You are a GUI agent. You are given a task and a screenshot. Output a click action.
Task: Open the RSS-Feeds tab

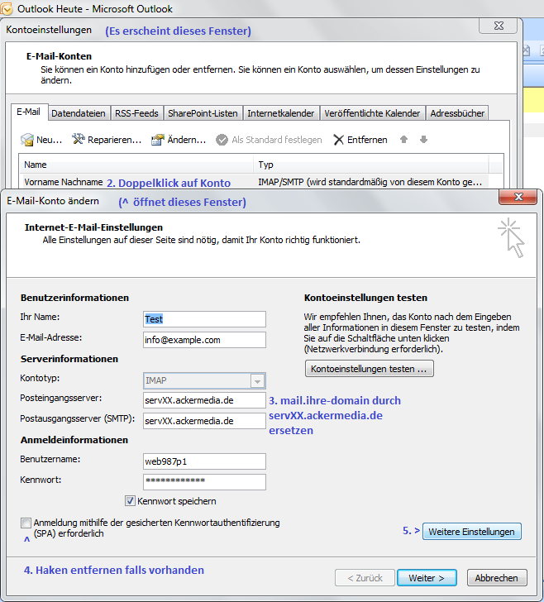pyautogui.click(x=136, y=113)
